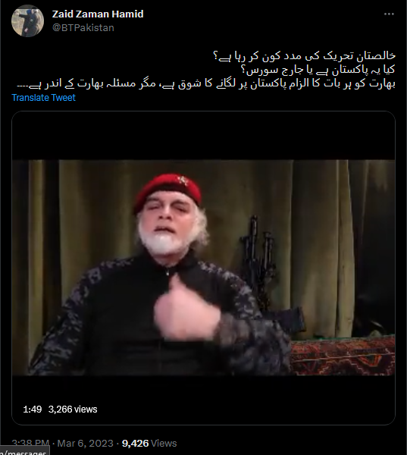The height and width of the screenshot is (455, 407).
Task: Click the messages URL status tooltip
Action: click(x=24, y=452)
